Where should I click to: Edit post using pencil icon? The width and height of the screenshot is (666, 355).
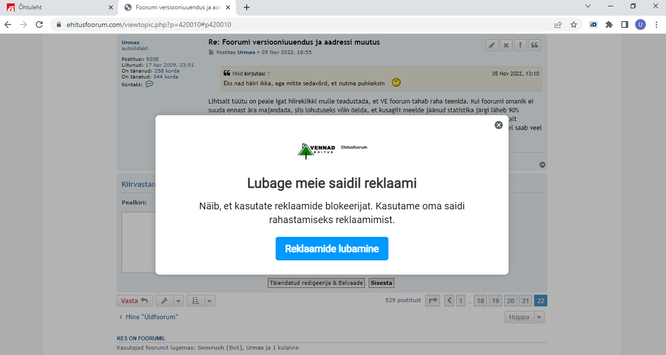pyautogui.click(x=491, y=45)
